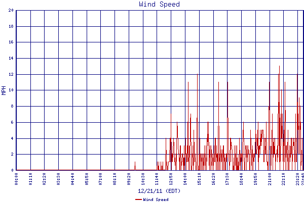Click the 04:40 time label
The height and width of the screenshot is (202, 304).
[72, 179]
